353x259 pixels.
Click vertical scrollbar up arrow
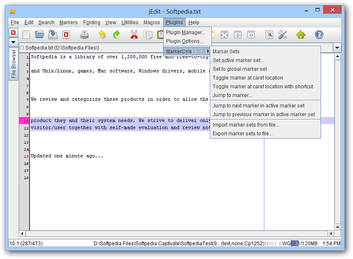(x=338, y=57)
